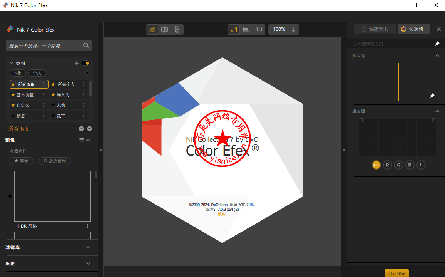Screen dimensions: 445x277
Task: Set zoom to 1:1
Action: 259,30
